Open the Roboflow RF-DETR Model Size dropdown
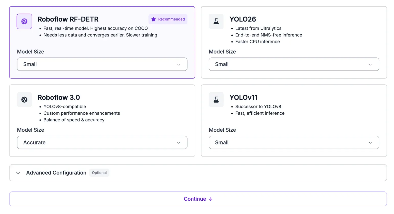The image size is (394, 214). [102, 64]
